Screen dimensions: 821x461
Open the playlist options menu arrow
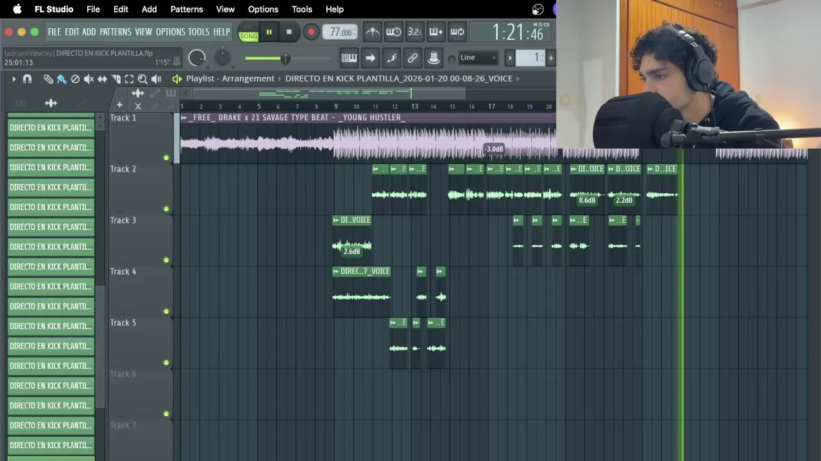click(x=13, y=79)
